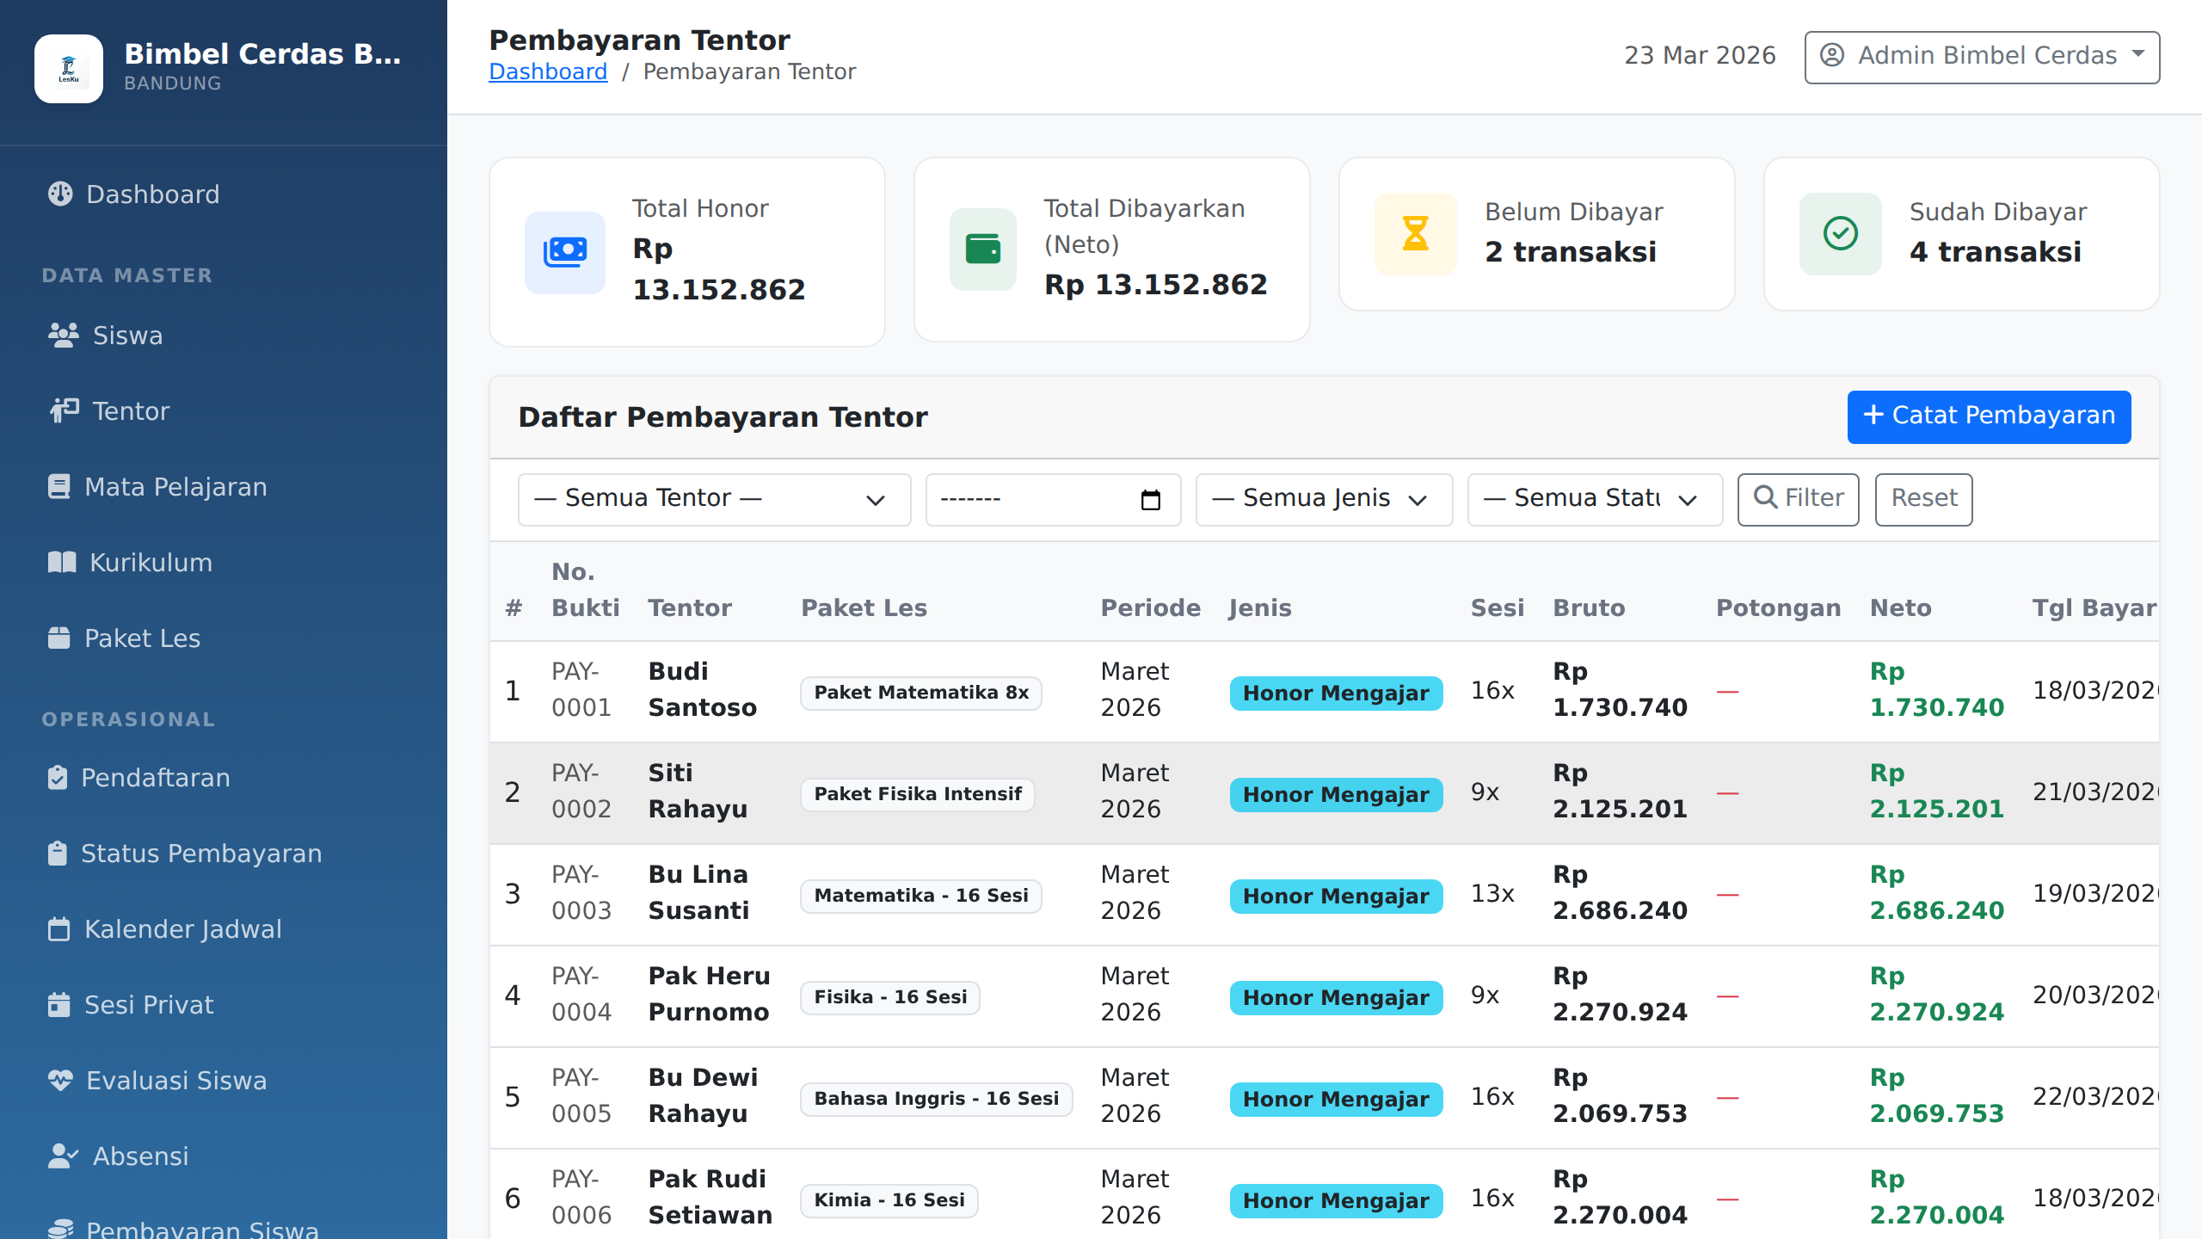Open Admin Bimbel Cerdas user menu

(x=1981, y=57)
